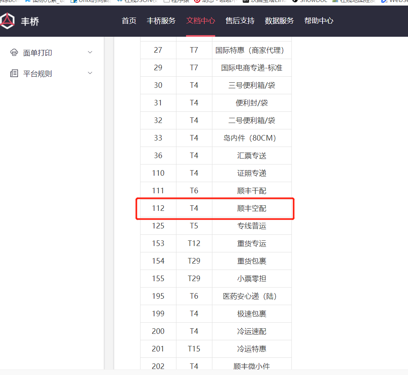Expand the 面单打印 sidebar chevron
The height and width of the screenshot is (375, 408).
pos(90,52)
